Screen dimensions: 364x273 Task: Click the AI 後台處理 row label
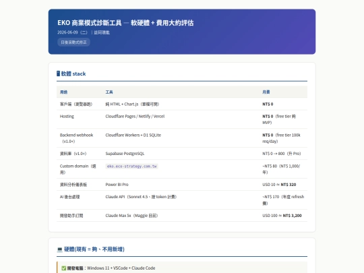(69, 197)
